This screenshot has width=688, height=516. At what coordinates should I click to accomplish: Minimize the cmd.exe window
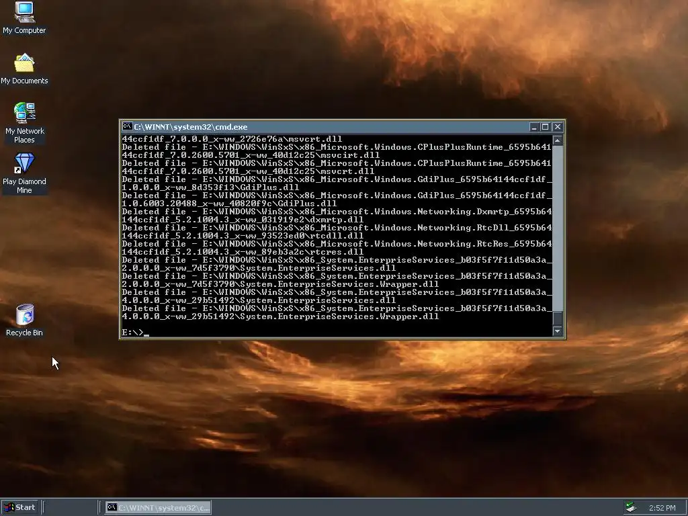pyautogui.click(x=533, y=127)
